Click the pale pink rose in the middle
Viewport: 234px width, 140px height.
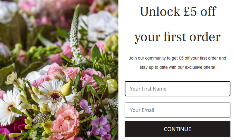pos(71,74)
